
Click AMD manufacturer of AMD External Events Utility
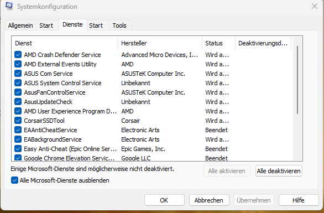127,64
